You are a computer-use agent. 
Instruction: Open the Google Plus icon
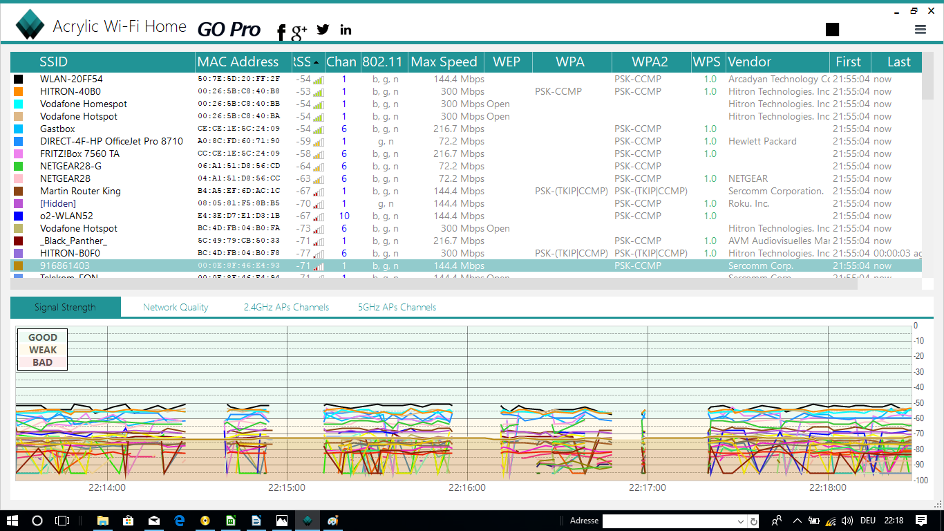[x=299, y=31]
